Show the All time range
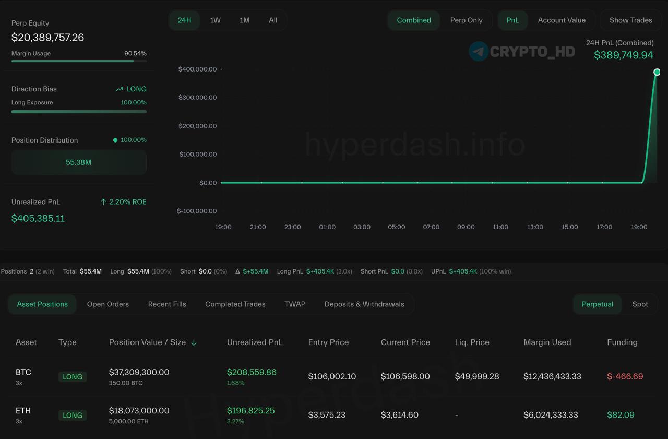Viewport: 668px width, 439px height. (273, 20)
